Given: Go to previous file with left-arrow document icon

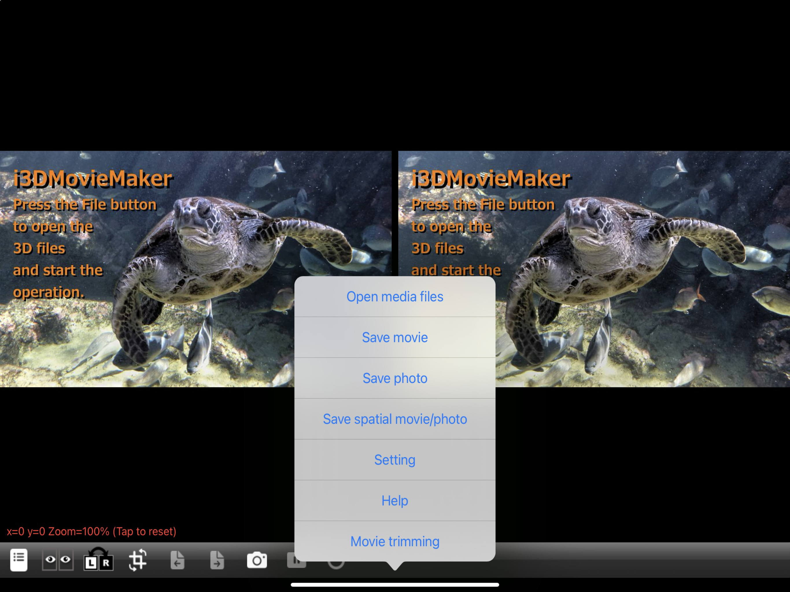Looking at the screenshot, I should [x=178, y=560].
